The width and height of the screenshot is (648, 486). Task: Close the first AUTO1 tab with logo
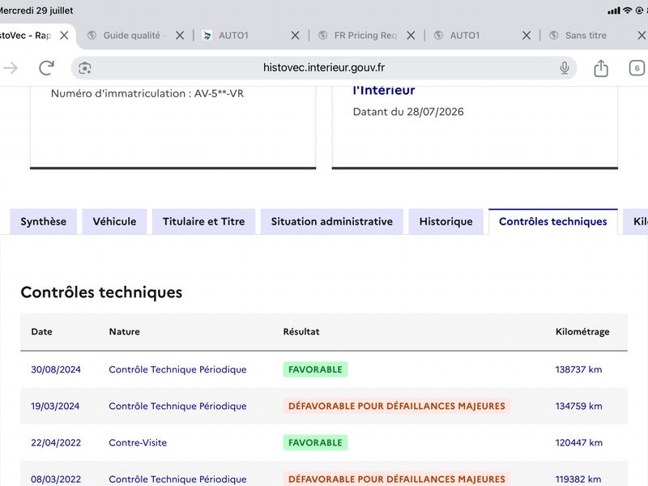295,36
